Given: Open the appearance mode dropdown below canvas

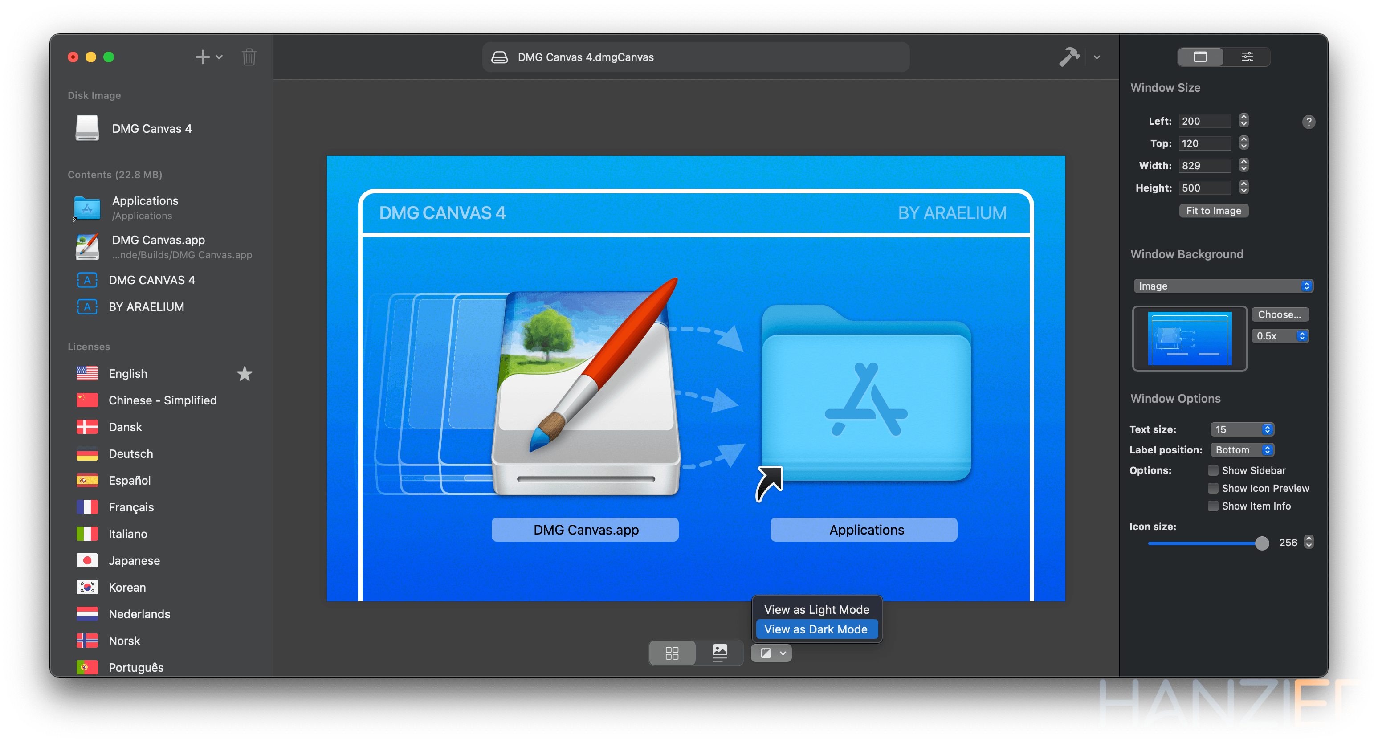Looking at the screenshot, I should pos(771,653).
